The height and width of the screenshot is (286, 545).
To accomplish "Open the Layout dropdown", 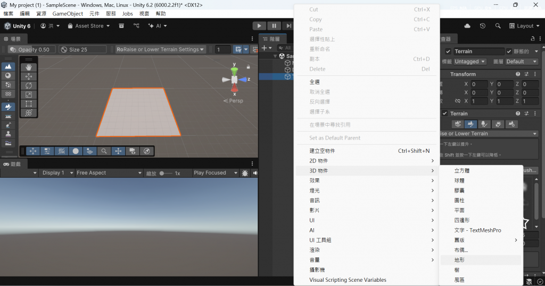I will pyautogui.click(x=524, y=26).
